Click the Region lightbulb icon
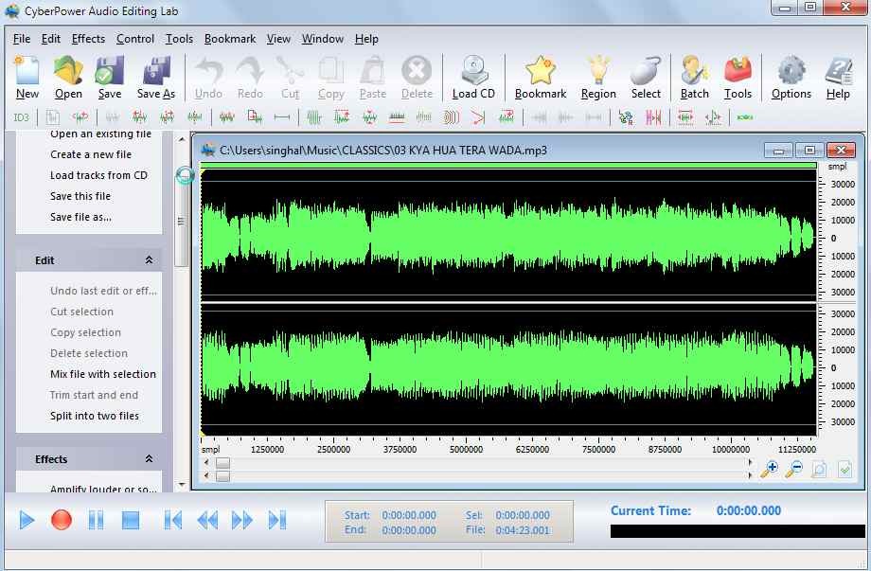The height and width of the screenshot is (571, 871). pos(597,78)
